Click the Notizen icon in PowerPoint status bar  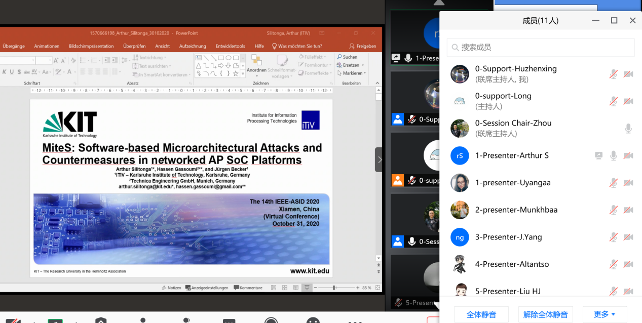(x=171, y=288)
